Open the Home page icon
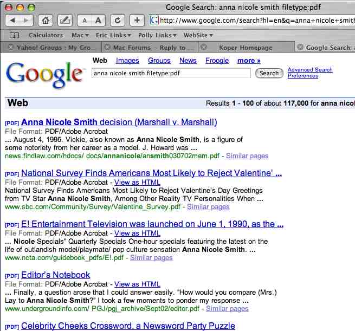The height and width of the screenshot is (331, 355). (46, 21)
